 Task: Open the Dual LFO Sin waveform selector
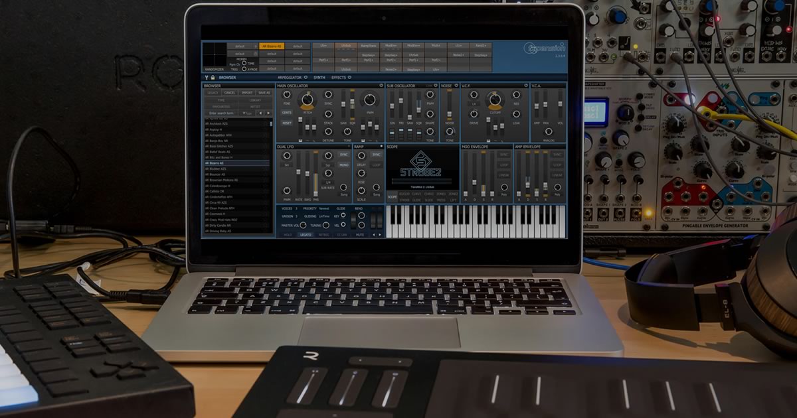click(x=287, y=165)
